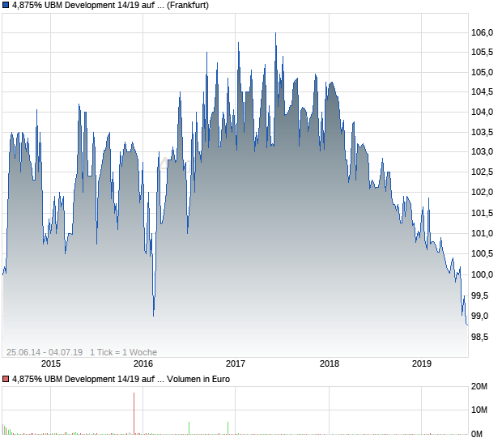Click the 106,0 price axis label

pyautogui.click(x=482, y=32)
